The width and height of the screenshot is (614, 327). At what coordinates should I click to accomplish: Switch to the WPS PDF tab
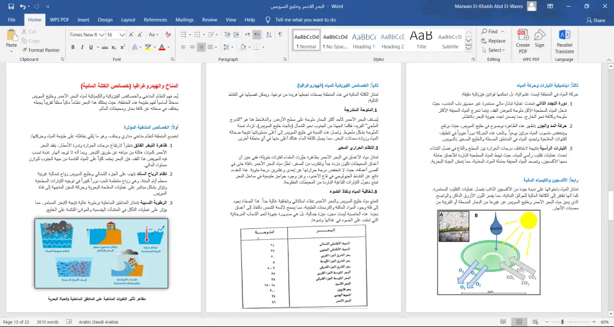coord(60,20)
